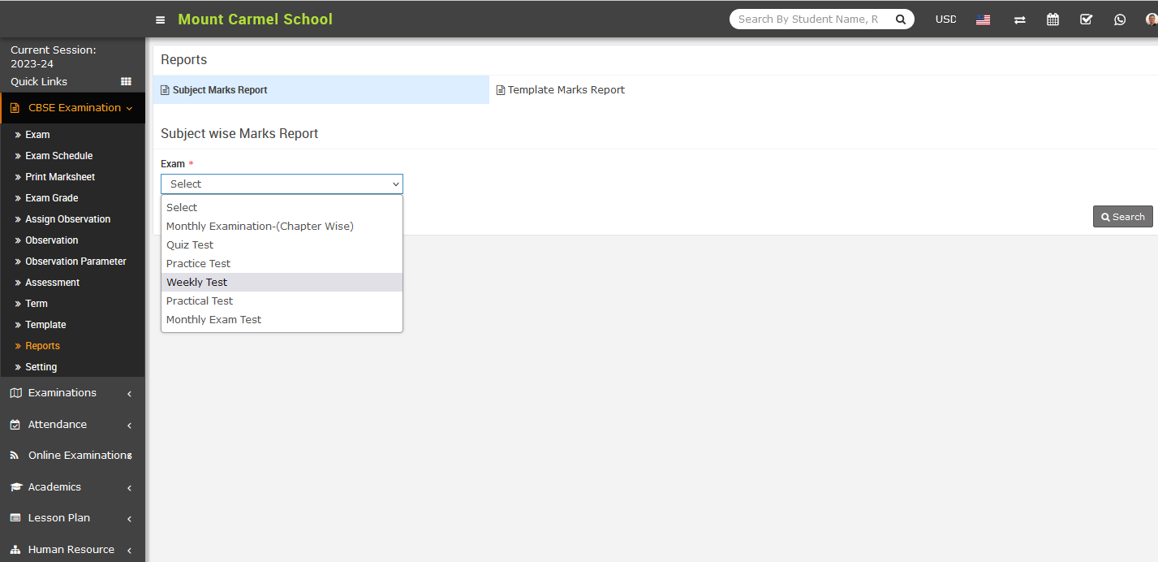Open the Quick Links grid icon
This screenshot has width=1158, height=562.
tap(126, 81)
